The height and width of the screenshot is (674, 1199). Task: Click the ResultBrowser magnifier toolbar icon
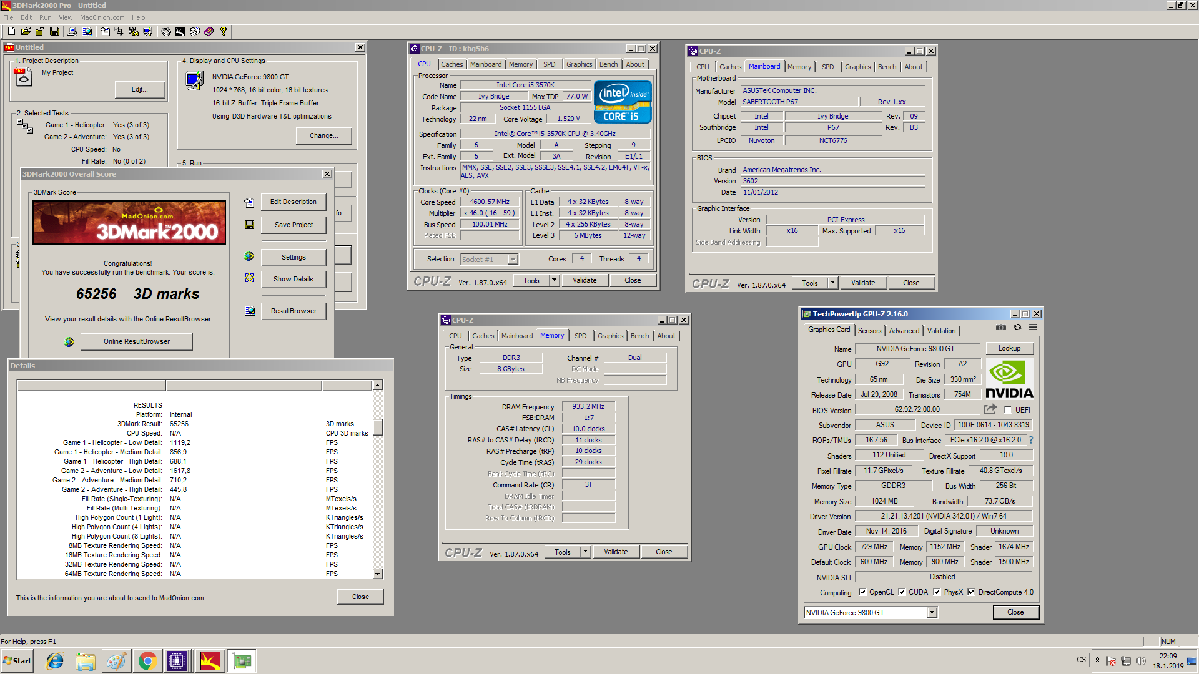click(x=87, y=31)
